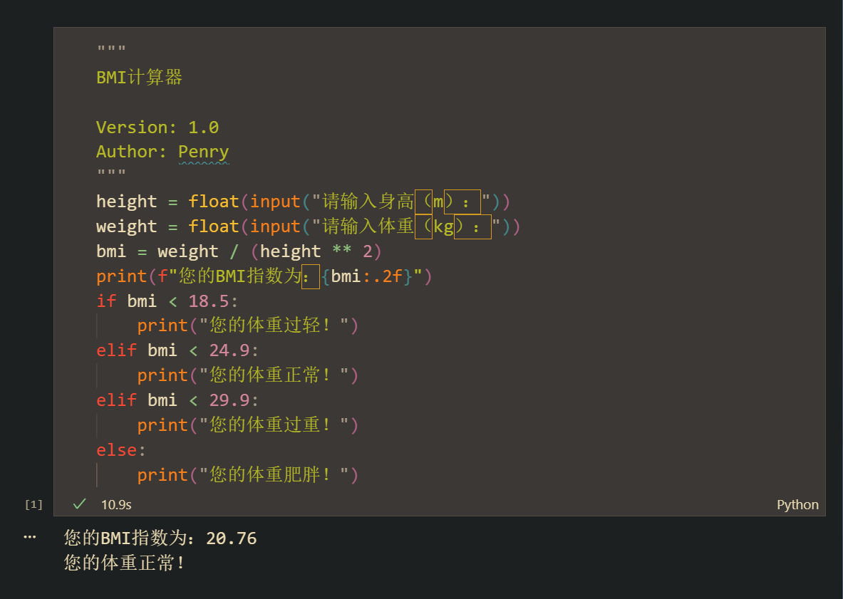This screenshot has width=843, height=599.
Task: Click the output line 您的体重正常！
Action: (121, 562)
